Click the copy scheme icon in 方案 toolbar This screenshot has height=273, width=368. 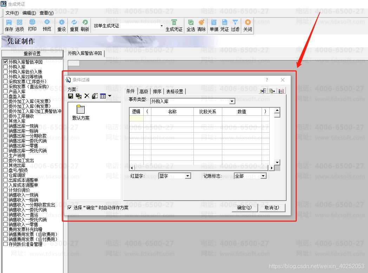(x=95, y=96)
